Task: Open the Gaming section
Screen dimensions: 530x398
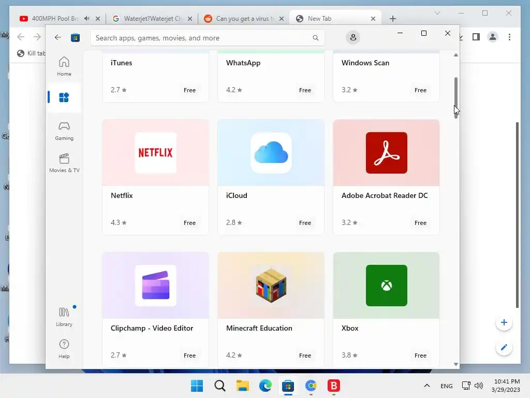Action: [64, 131]
